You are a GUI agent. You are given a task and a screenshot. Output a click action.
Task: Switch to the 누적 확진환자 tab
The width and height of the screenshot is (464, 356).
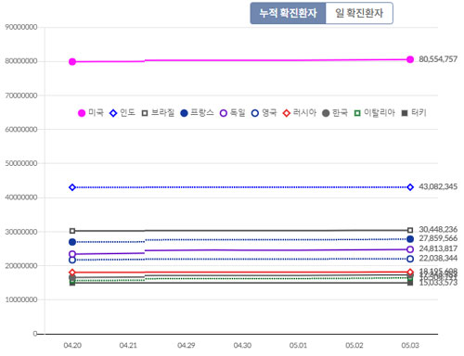[x=288, y=13]
